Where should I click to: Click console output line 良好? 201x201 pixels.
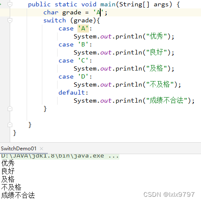[x=8, y=171]
